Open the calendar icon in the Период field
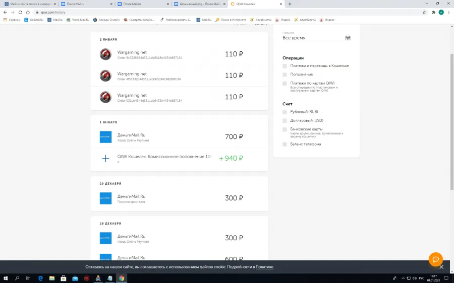454x283 pixels. click(x=348, y=38)
